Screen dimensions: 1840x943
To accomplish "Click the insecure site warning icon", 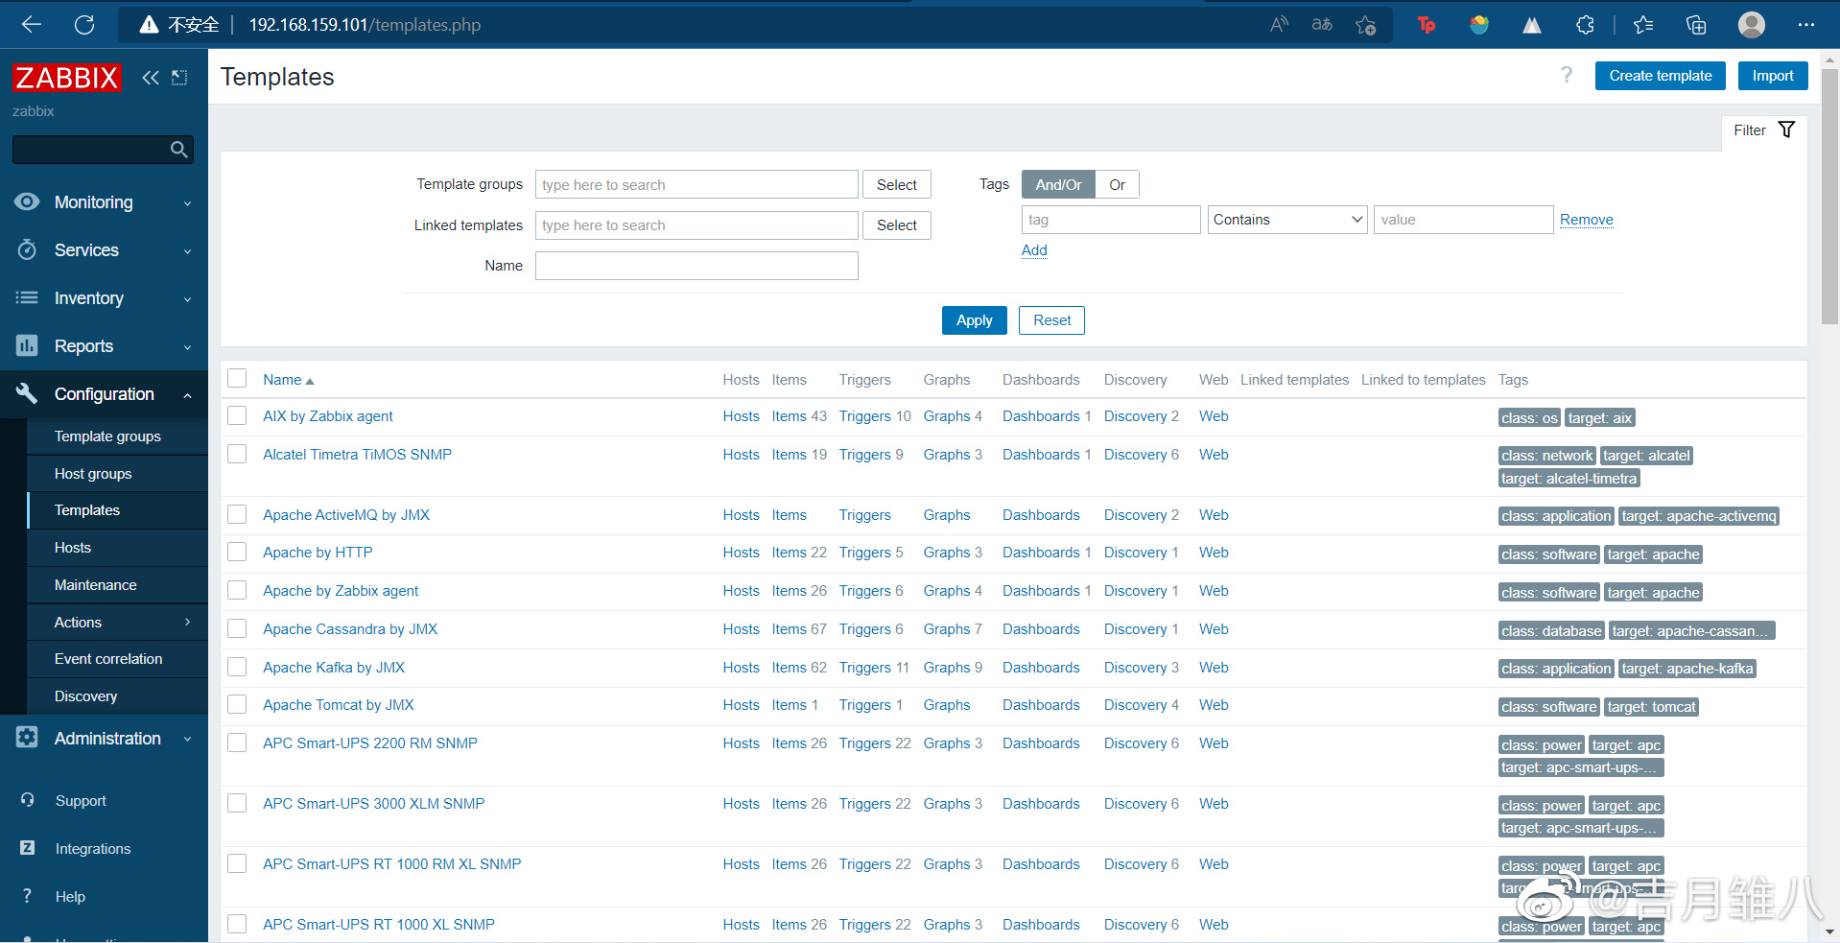I will 149,25.
